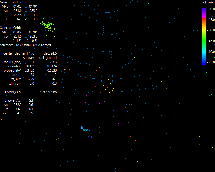Click the steradian value 0.0092

tap(29, 66)
